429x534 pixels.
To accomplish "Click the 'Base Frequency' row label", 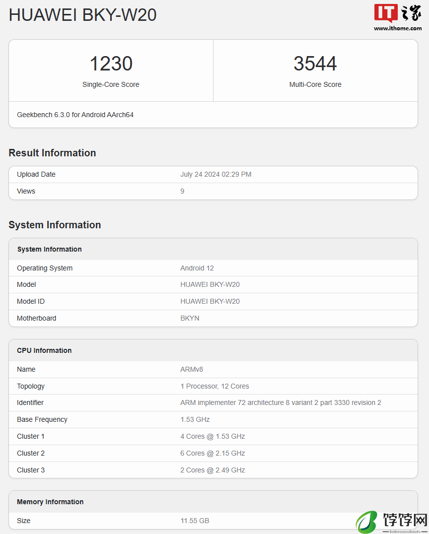I will click(x=42, y=419).
